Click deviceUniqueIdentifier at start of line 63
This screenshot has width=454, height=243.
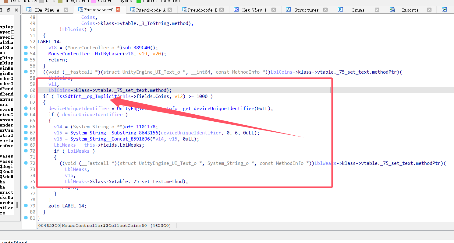[x=79, y=109]
